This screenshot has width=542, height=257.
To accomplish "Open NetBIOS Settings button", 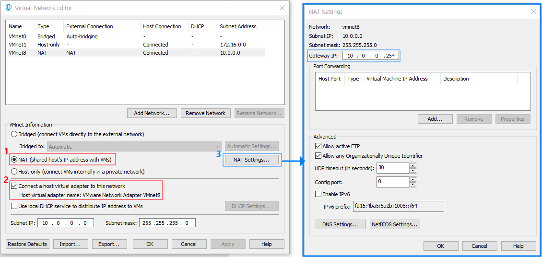I will pos(395,224).
